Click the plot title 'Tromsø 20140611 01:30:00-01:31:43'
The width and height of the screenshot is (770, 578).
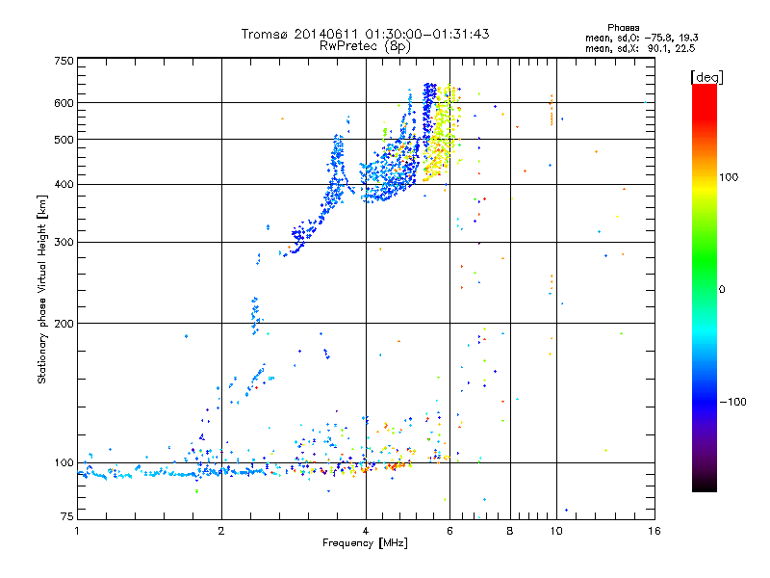click(366, 34)
